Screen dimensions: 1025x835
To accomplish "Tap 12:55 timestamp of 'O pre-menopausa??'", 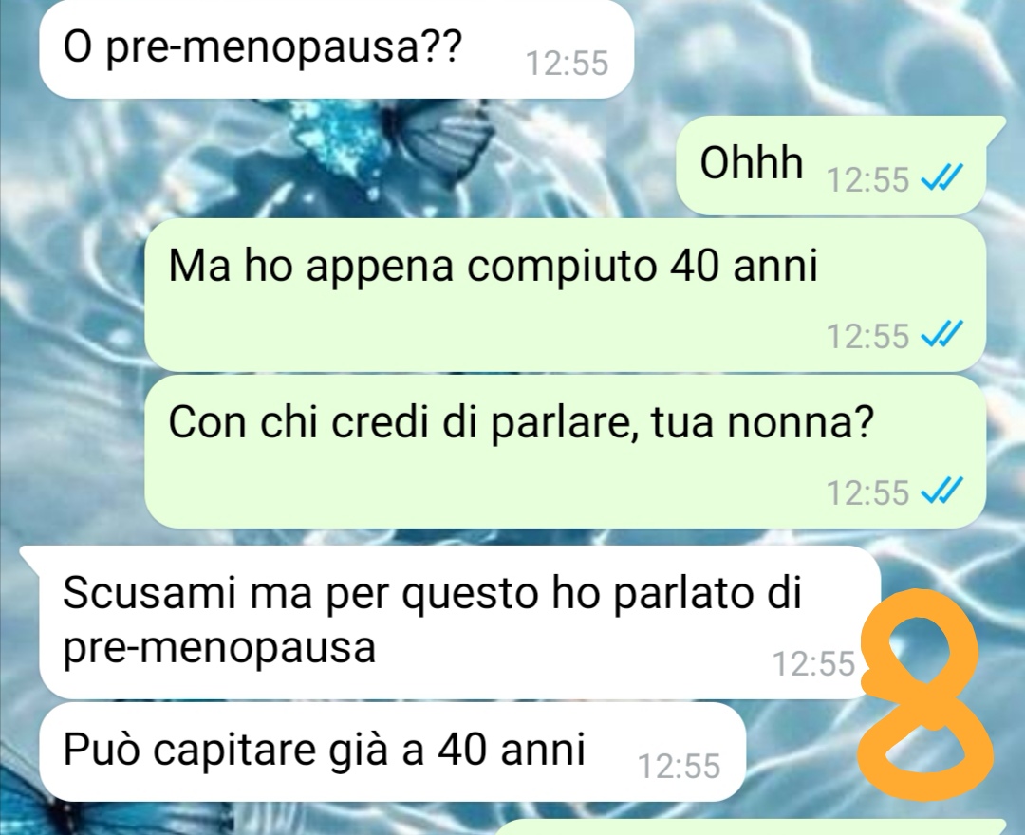I will [567, 64].
